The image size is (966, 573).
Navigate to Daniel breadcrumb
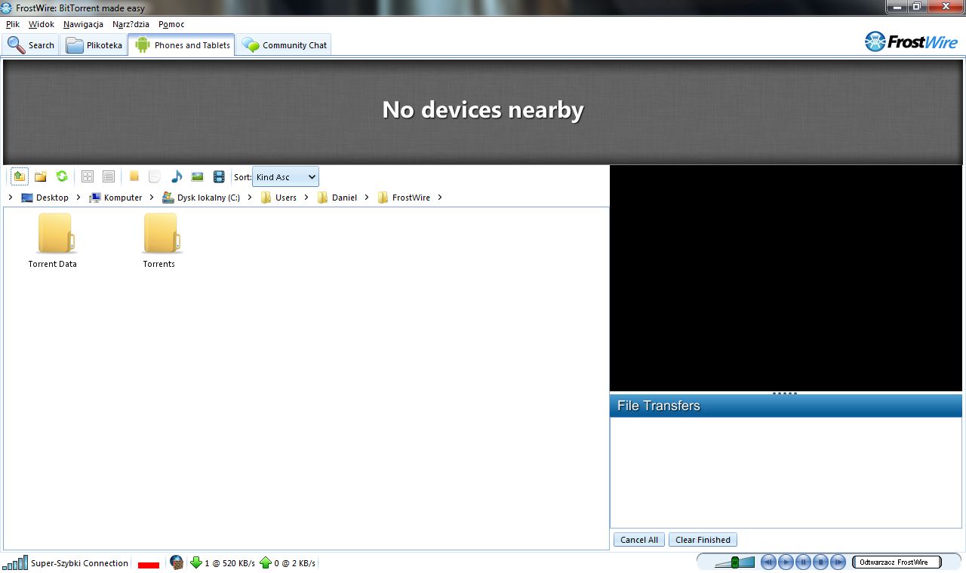(337, 198)
